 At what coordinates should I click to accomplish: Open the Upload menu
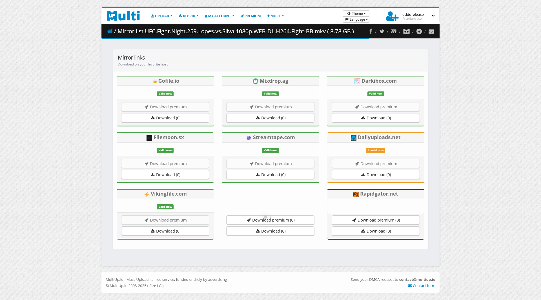[x=161, y=16]
